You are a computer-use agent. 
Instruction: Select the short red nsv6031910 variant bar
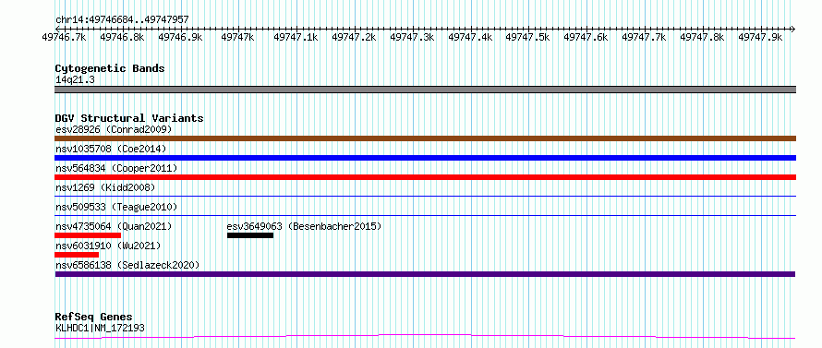click(x=77, y=255)
